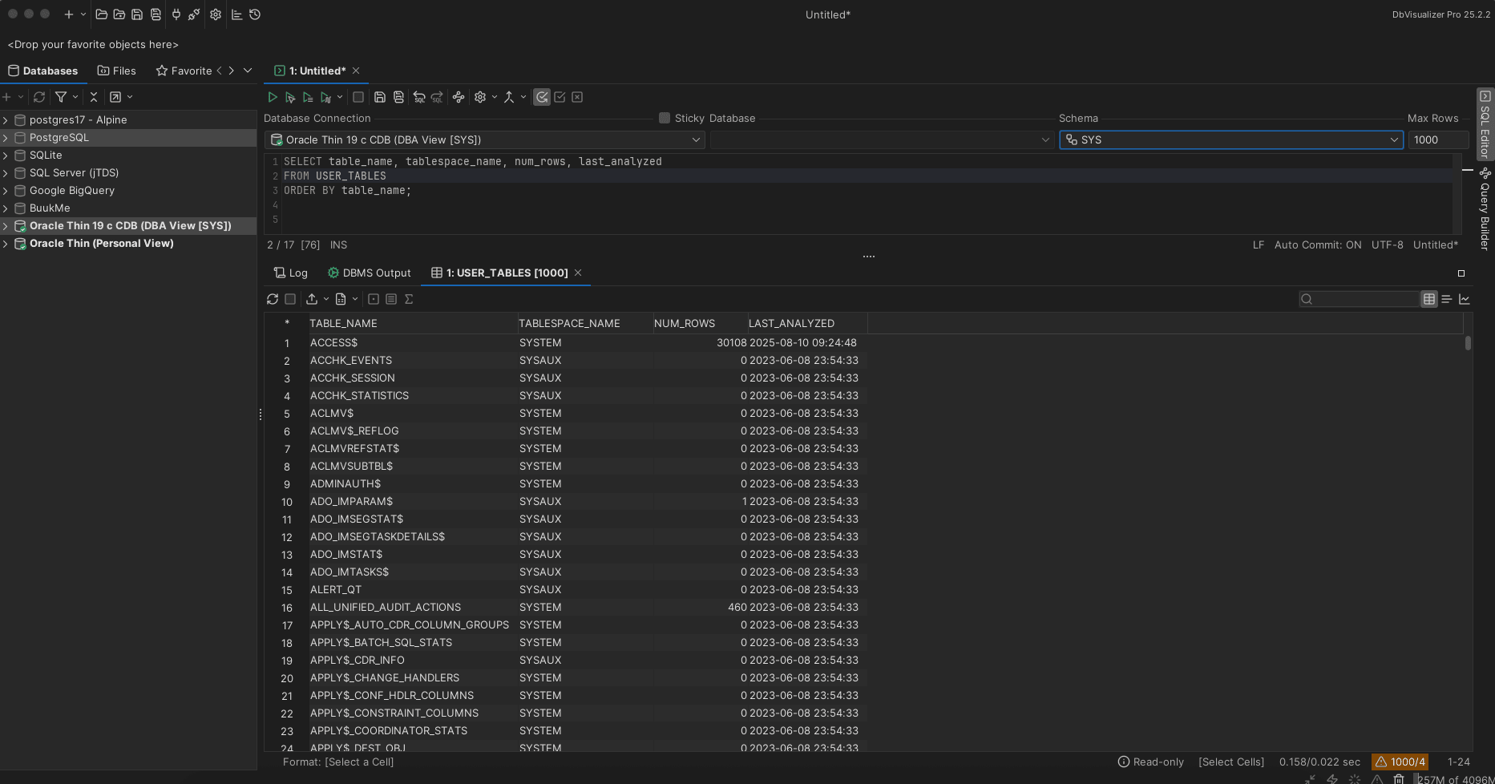Expand the PostgreSQL connection node
Screen dimensions: 1495x784
[6, 138]
